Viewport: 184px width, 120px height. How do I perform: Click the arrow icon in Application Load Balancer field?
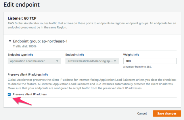(x=57, y=61)
